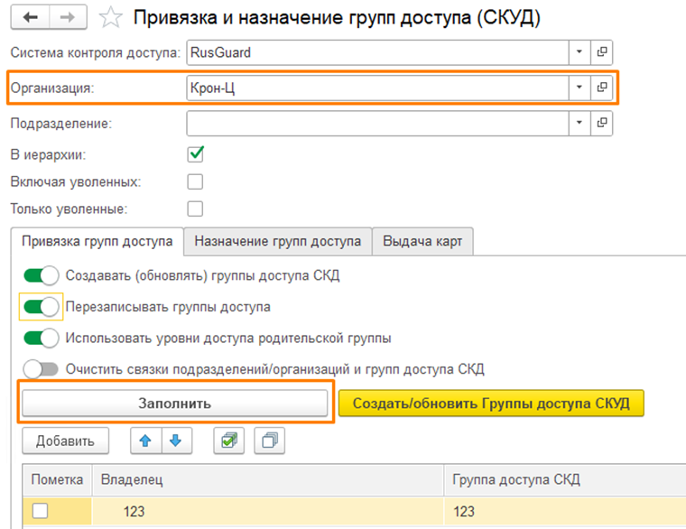Uncheck all rows icon button
Image resolution: width=686 pixels, height=529 pixels.
point(269,441)
